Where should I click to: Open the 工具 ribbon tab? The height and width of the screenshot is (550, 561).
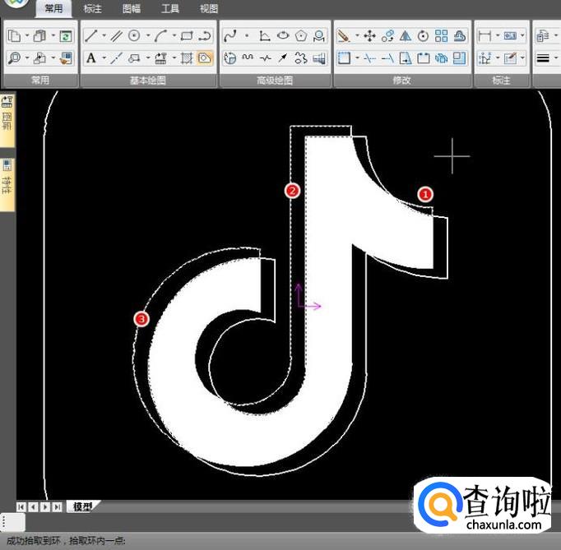point(170,9)
